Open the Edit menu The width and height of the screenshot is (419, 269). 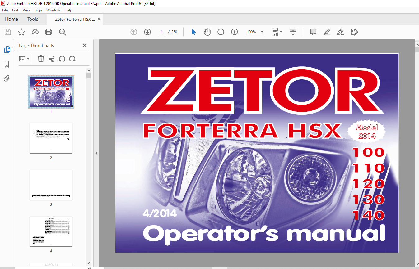[x=15, y=10]
